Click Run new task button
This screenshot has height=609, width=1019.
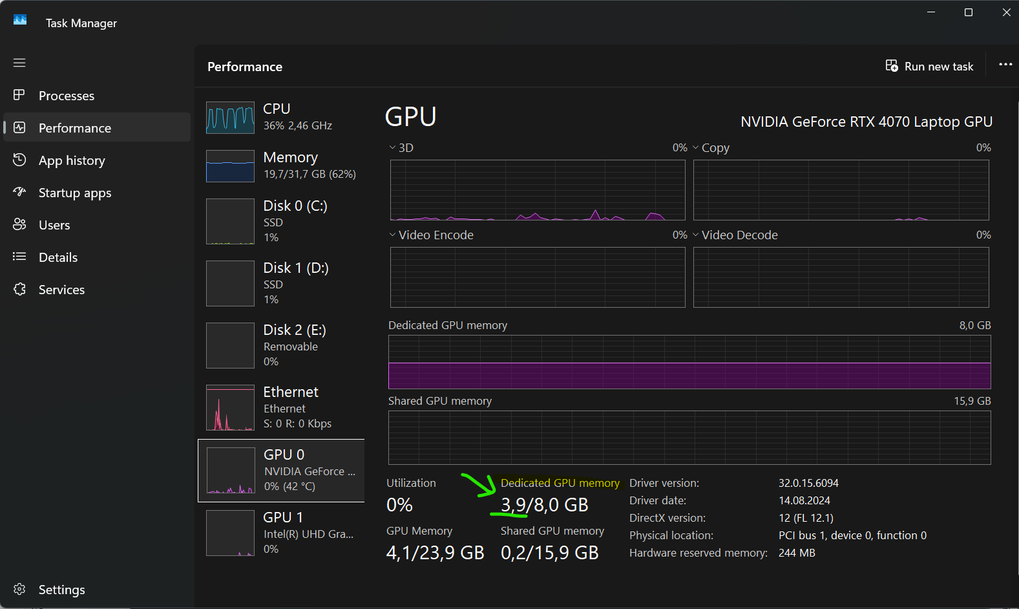click(x=929, y=66)
